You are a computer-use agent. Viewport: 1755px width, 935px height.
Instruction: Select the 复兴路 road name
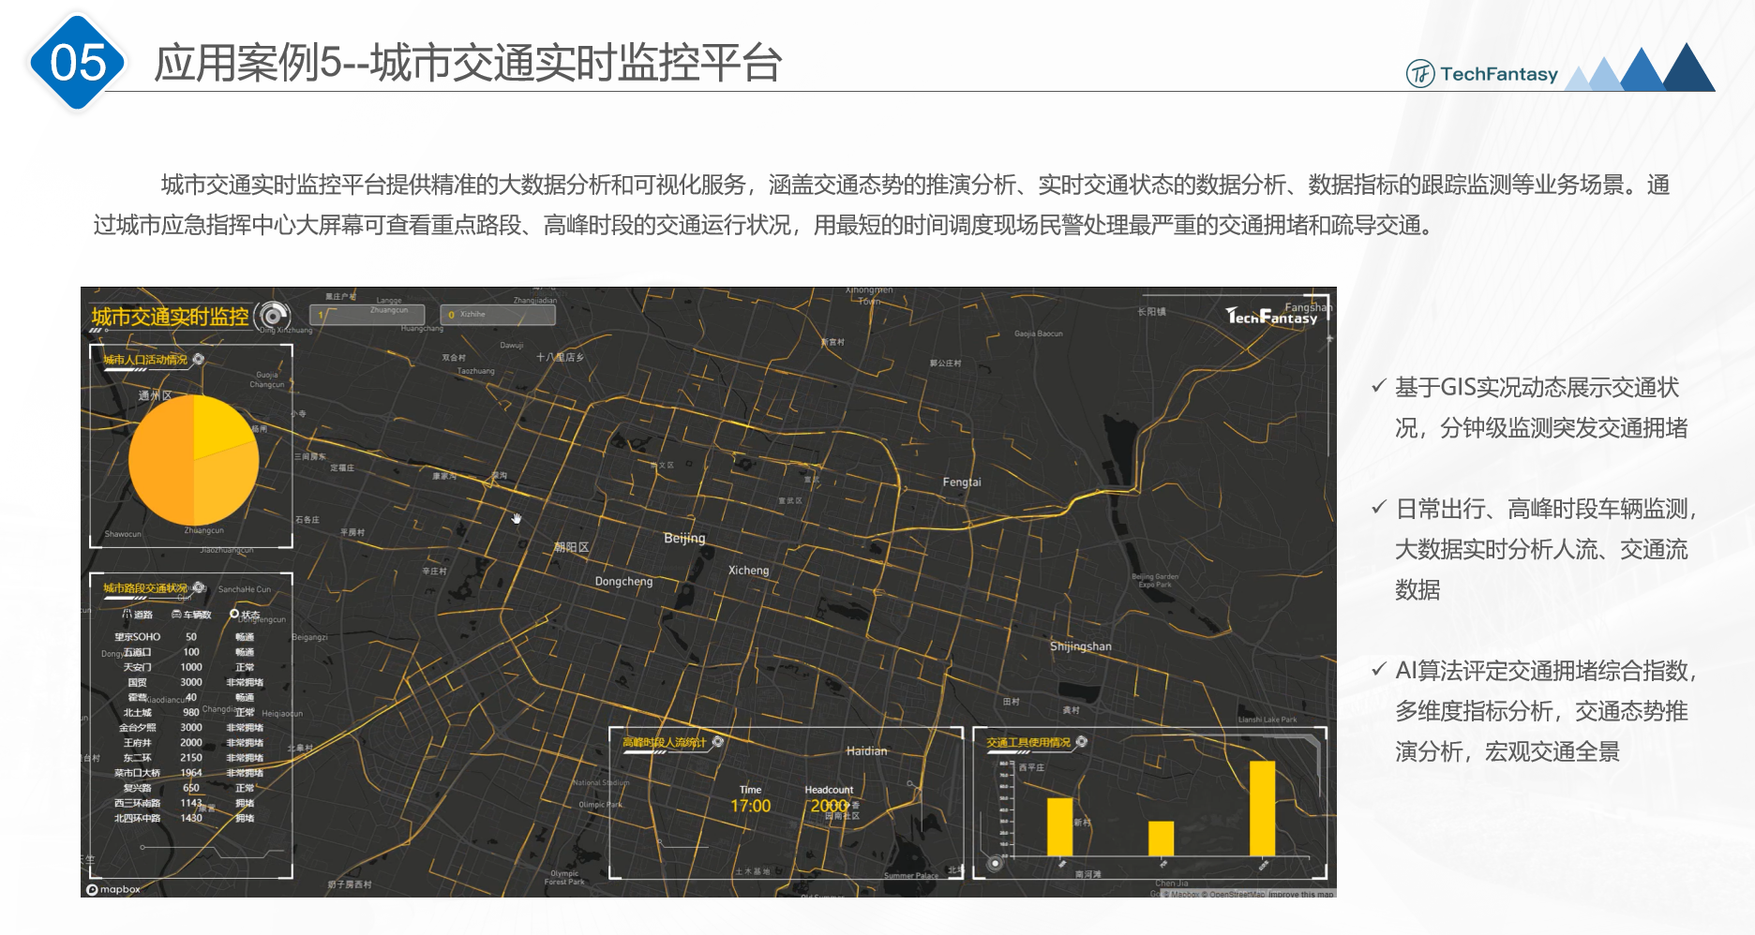[x=138, y=788]
